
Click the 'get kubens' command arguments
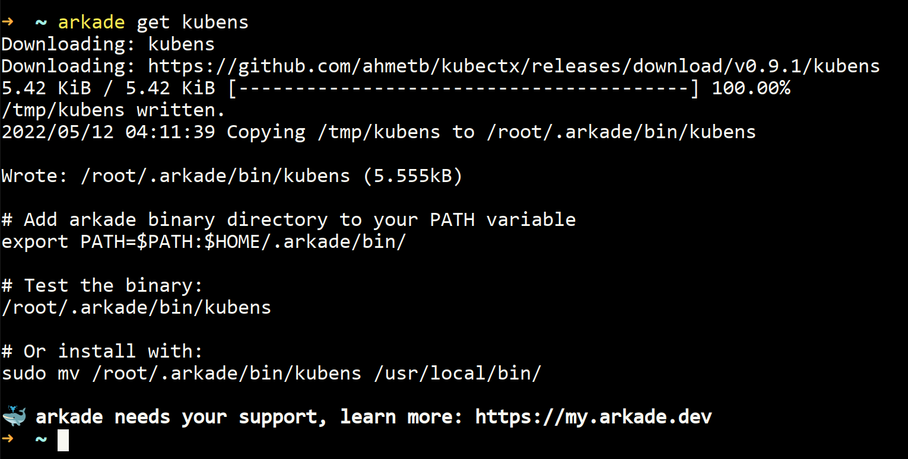[x=193, y=23]
